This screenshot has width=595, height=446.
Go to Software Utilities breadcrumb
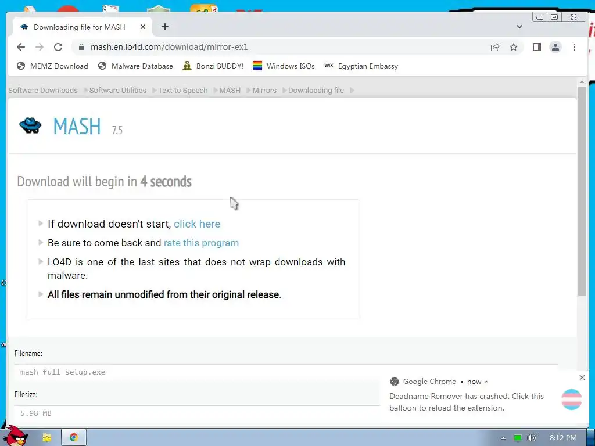pos(117,90)
